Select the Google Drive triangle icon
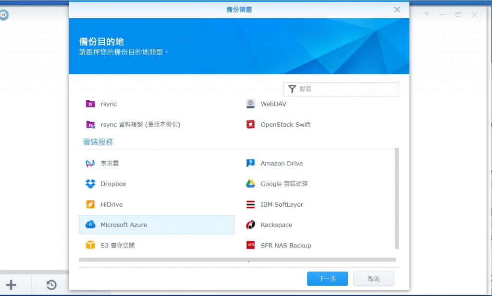This screenshot has width=492, height=296. 250,184
